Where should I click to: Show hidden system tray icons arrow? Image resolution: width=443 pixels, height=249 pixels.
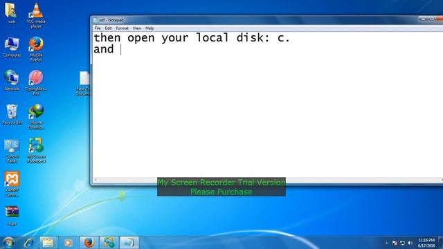click(386, 243)
